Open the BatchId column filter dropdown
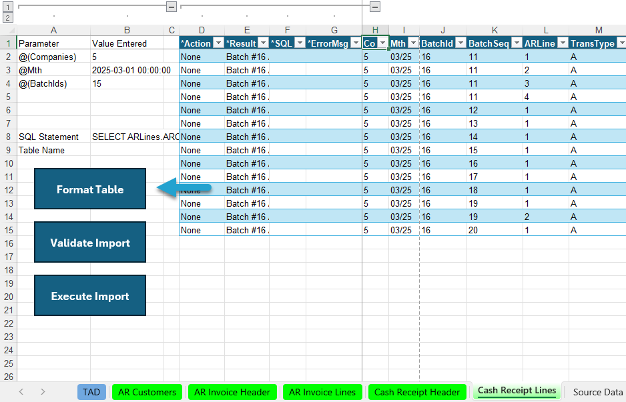The height and width of the screenshot is (402, 626). pyautogui.click(x=460, y=43)
